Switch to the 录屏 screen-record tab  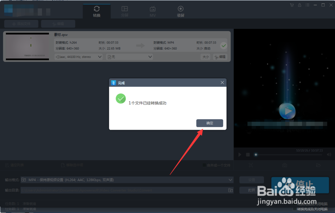point(181,11)
